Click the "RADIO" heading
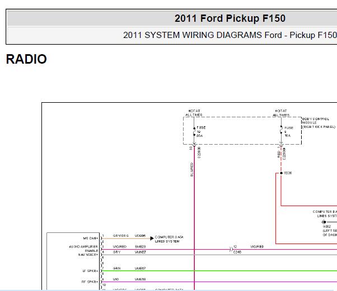Viewport: 337px width, 291px height. pos(26,59)
